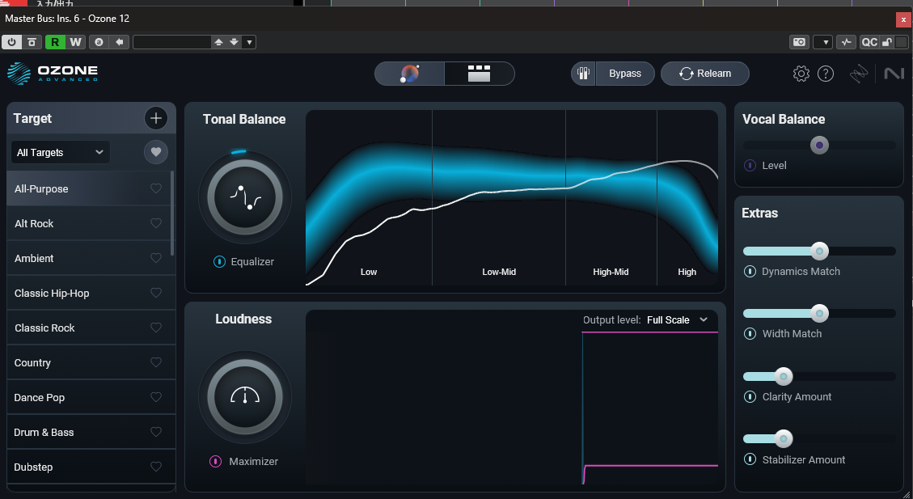Toggle the Maximizer power button

215,461
